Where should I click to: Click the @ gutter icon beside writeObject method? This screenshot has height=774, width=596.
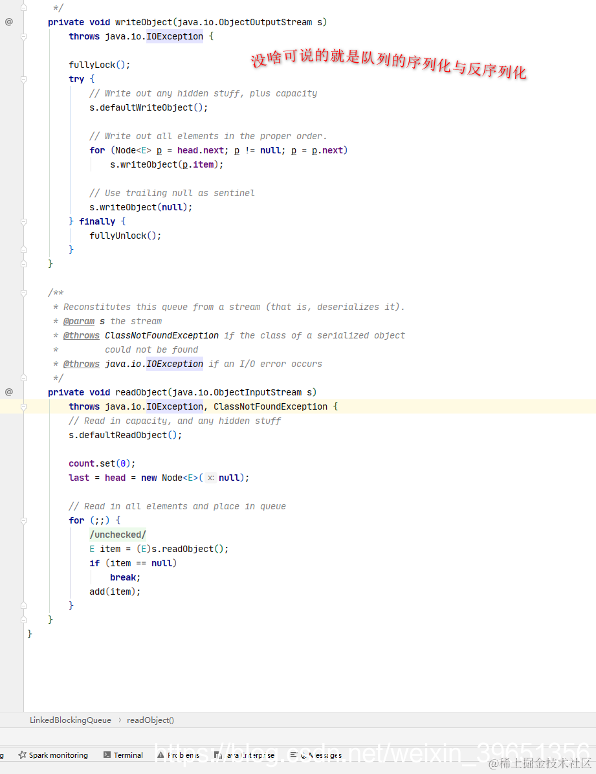9,22
